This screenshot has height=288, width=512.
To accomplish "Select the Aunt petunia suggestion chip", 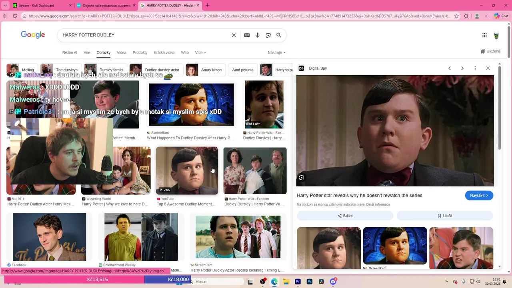I will (242, 70).
